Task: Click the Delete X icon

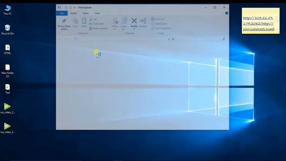Action: pos(134,21)
